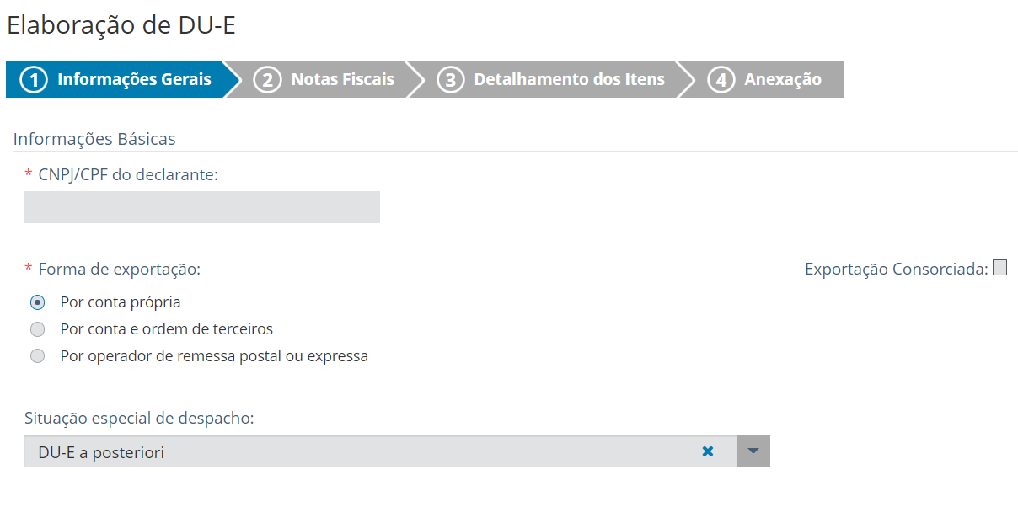This screenshot has width=1018, height=507.
Task: Pick the Por operador de remessa postal radio
Action: [x=37, y=356]
